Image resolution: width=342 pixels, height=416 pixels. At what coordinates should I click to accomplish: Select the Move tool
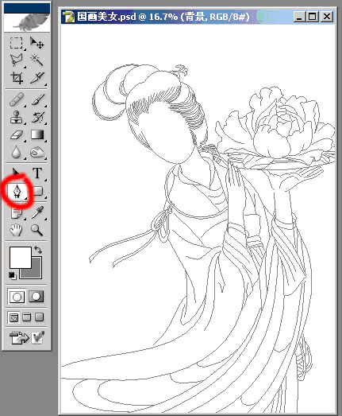click(37, 43)
